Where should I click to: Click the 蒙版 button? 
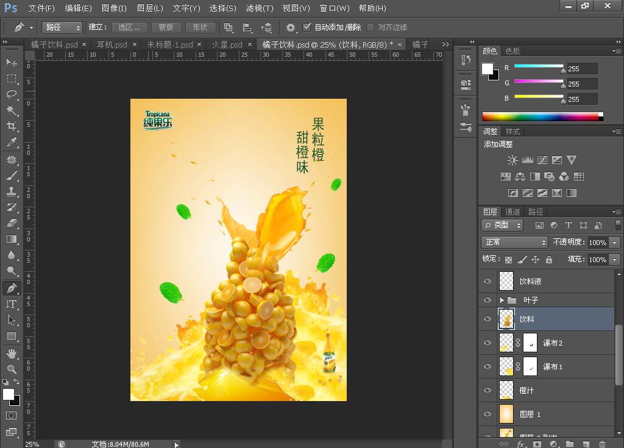(166, 27)
